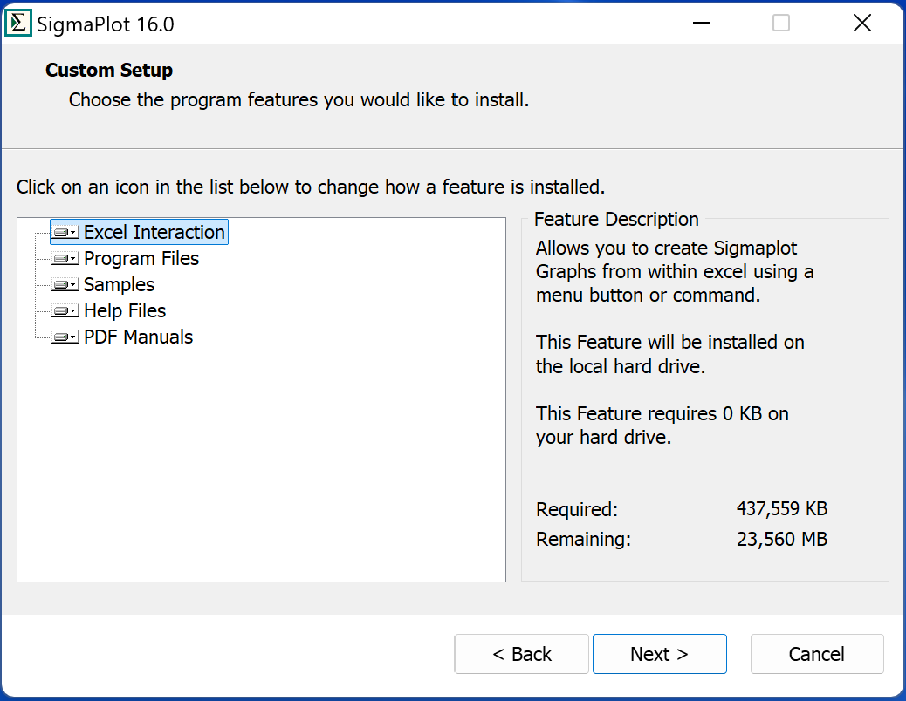Open the PDF Manuals feature drive icon dropdown
The image size is (906, 701).
point(65,337)
